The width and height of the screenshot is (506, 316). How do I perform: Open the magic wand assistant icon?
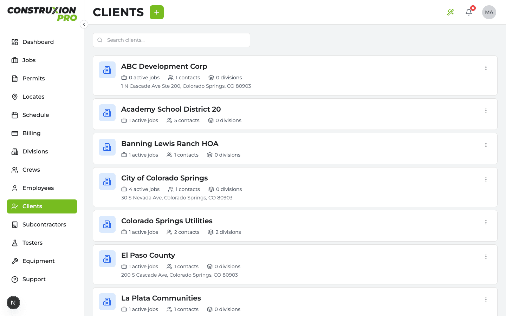(450, 12)
